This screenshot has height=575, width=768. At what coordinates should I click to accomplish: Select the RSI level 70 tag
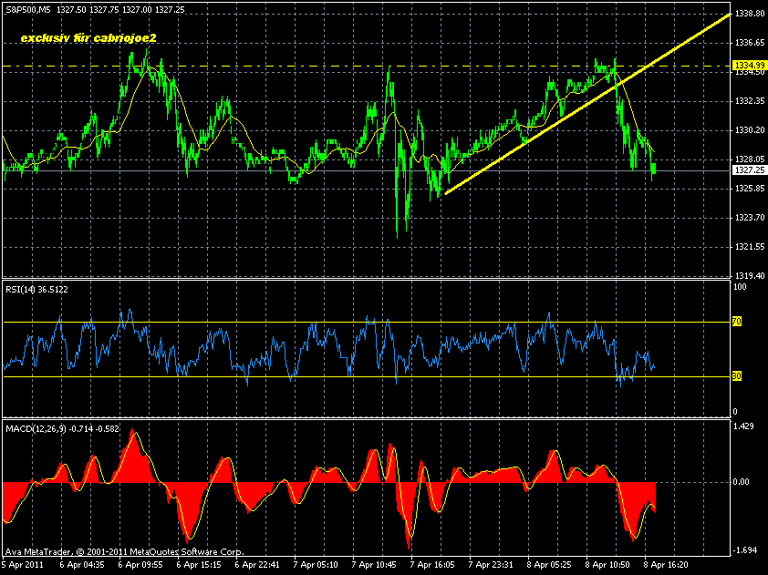(737, 322)
